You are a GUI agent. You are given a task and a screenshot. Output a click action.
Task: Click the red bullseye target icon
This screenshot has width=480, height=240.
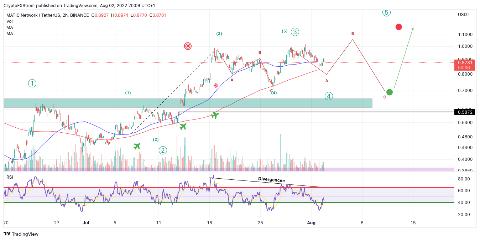coord(188,46)
